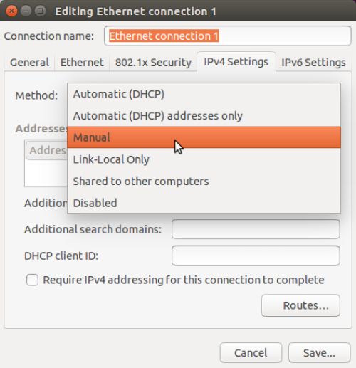Choose Automatic (DHCP) method option
The height and width of the screenshot is (368, 356).
(204, 94)
